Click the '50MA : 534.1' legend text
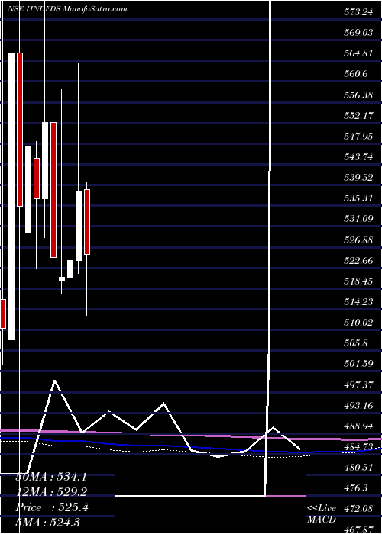 click(51, 477)
